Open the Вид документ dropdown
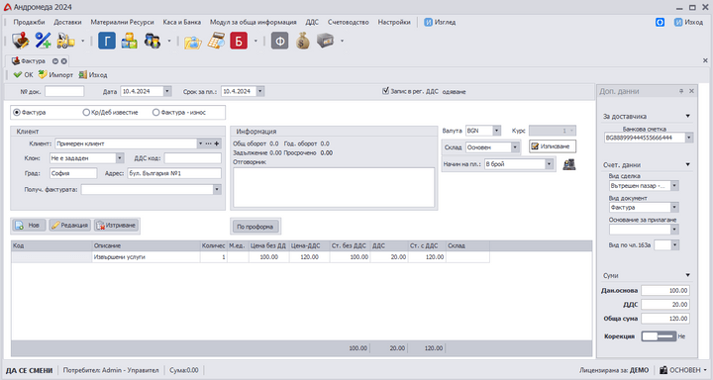Image resolution: width=713 pixels, height=380 pixels. click(674, 207)
